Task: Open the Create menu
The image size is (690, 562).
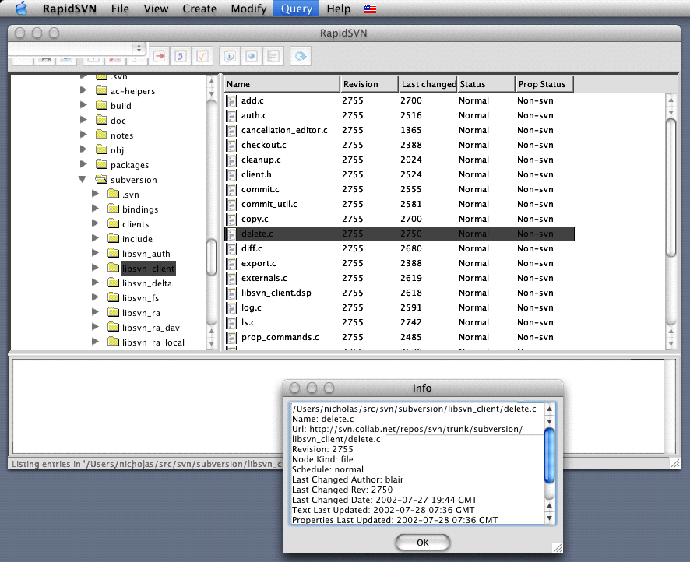Action: click(199, 9)
